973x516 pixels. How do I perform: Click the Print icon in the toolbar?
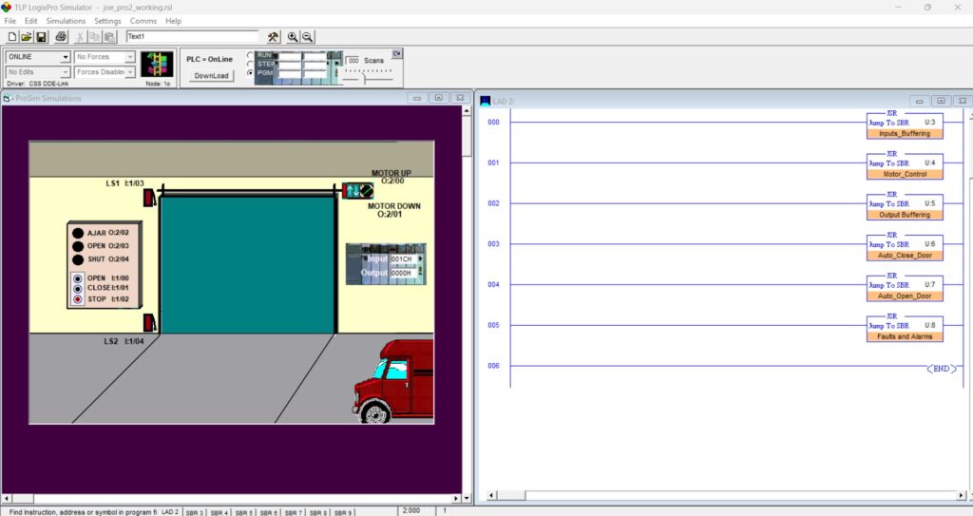pyautogui.click(x=61, y=37)
